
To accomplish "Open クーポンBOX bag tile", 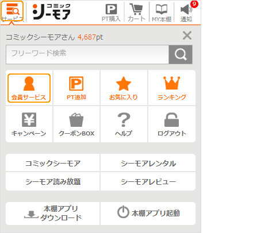I will 76,124.
